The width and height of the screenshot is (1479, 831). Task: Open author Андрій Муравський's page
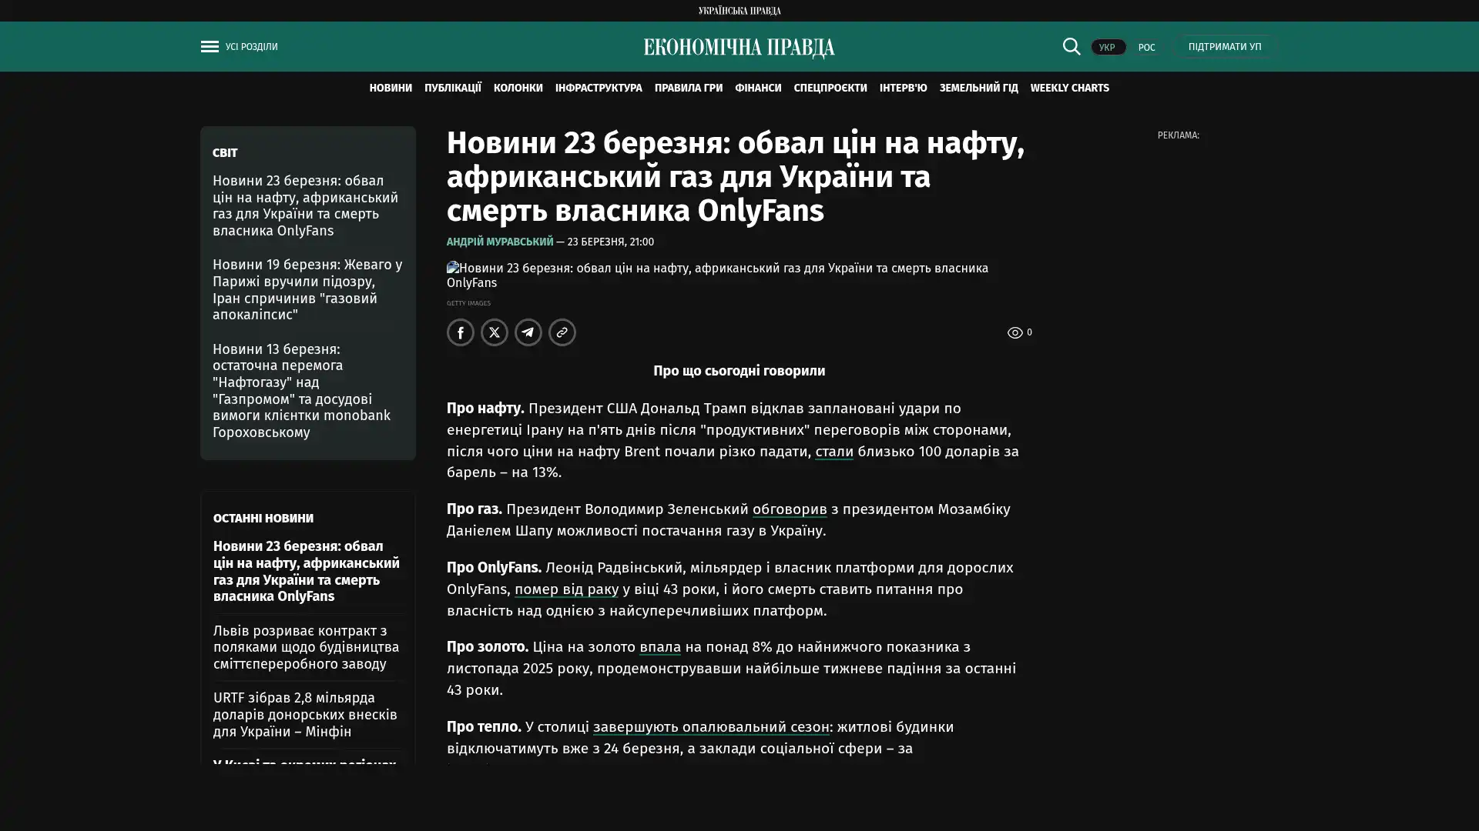coord(500,242)
